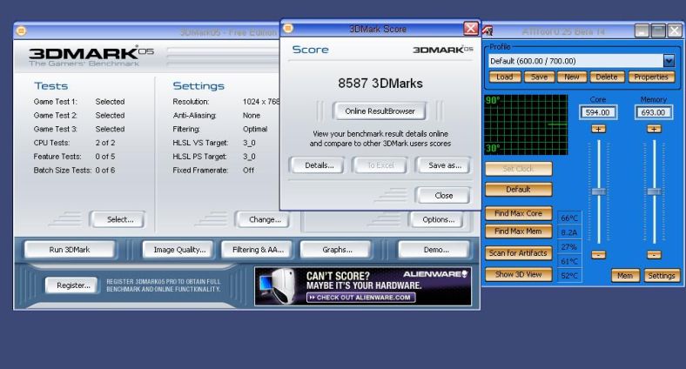Create a New profile in ATITool

tap(571, 77)
